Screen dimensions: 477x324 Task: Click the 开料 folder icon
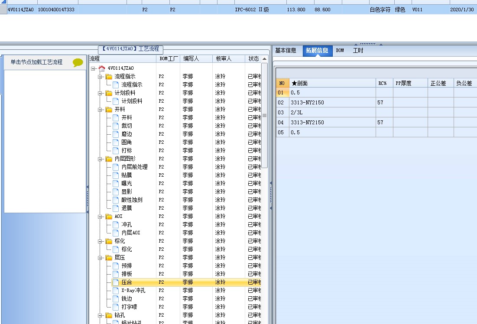(109, 110)
